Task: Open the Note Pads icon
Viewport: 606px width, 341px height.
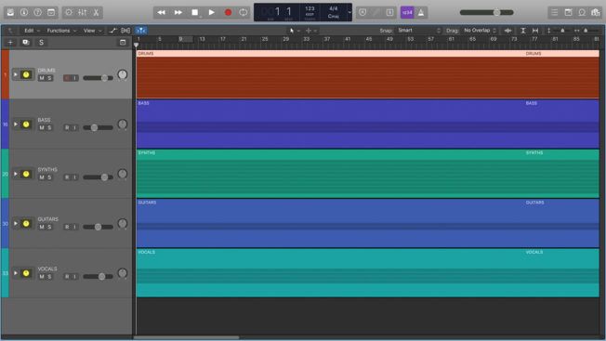Action: (568, 12)
